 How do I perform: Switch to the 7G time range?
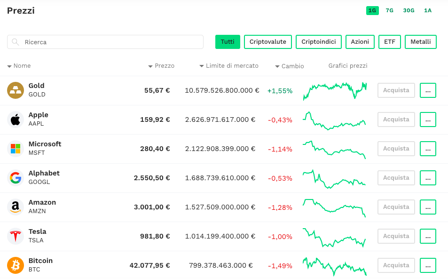click(x=389, y=10)
